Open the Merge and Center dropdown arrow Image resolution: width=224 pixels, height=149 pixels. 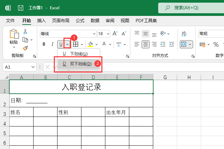(190, 44)
